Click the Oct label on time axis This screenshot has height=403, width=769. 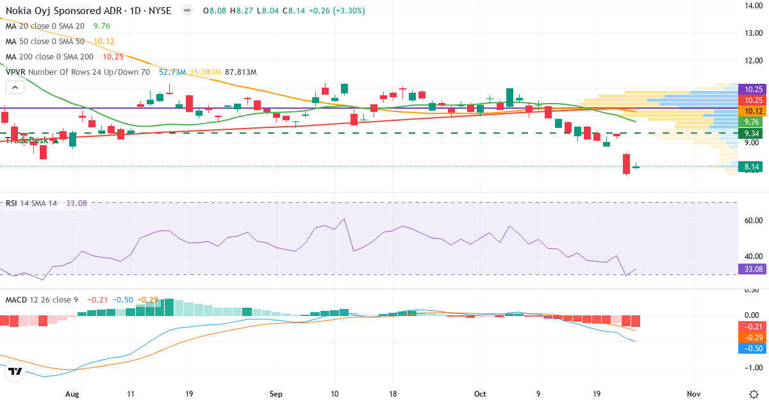480,393
